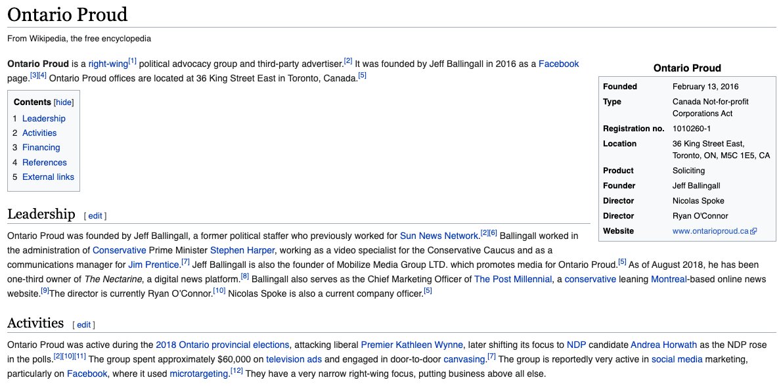Open citation [12] after microtargeting
Image resolution: width=781 pixels, height=386 pixels.
pyautogui.click(x=236, y=371)
